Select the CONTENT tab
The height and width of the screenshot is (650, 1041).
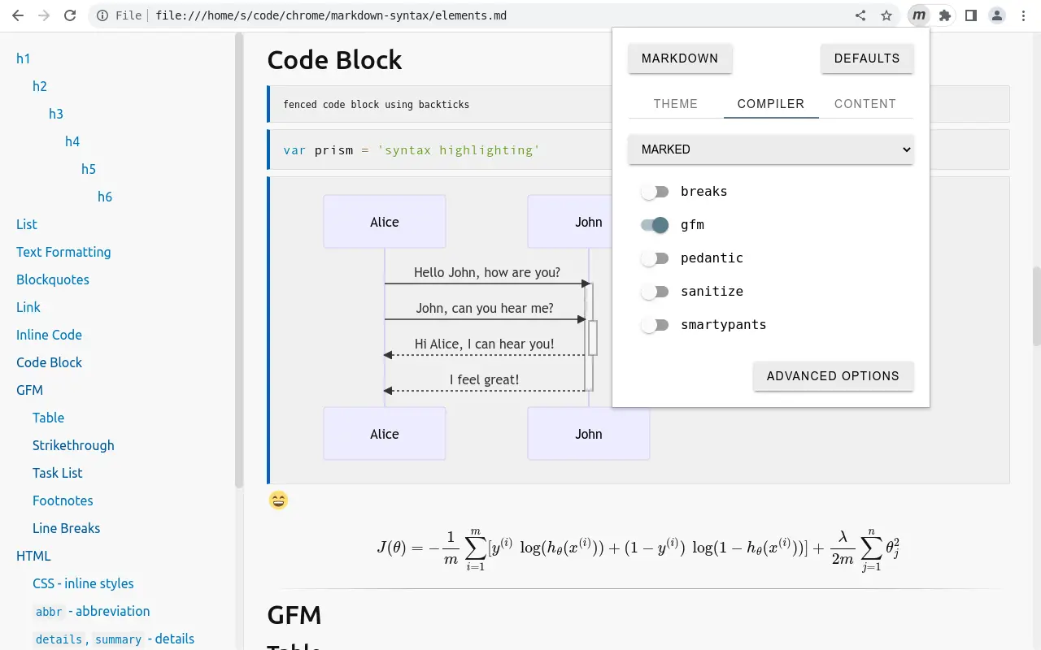click(x=865, y=103)
